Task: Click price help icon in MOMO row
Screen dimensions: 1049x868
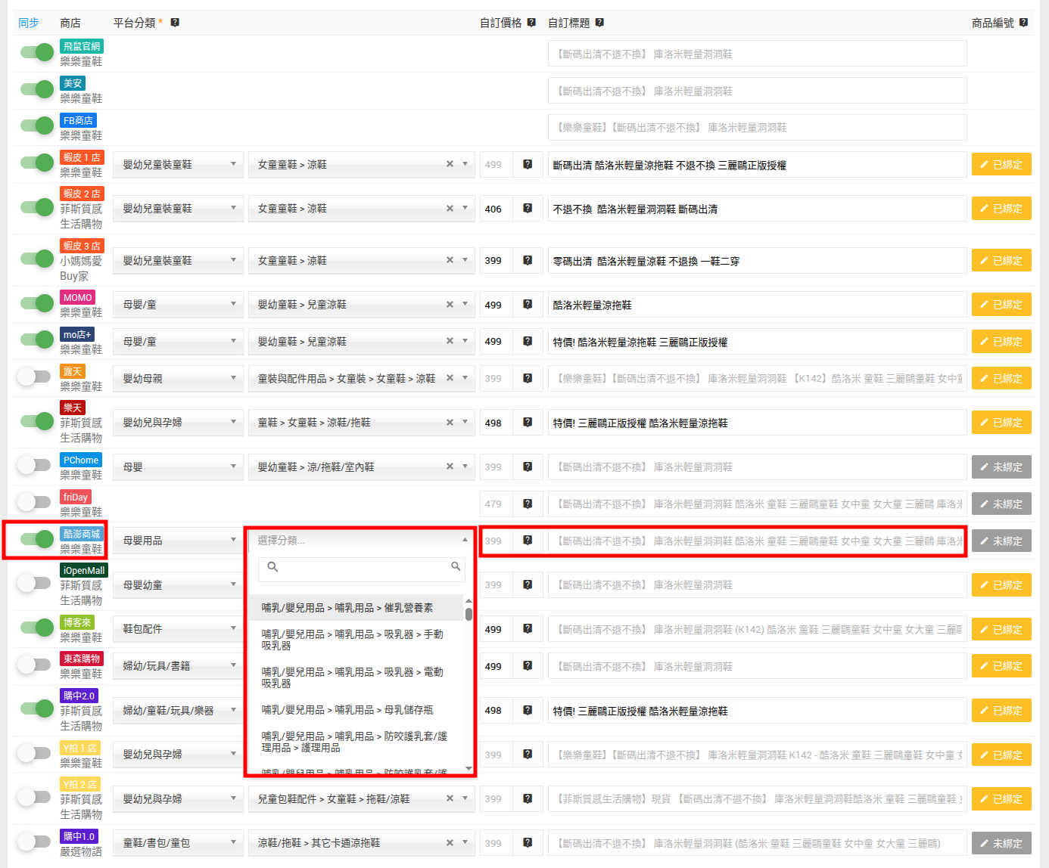Action: point(528,305)
